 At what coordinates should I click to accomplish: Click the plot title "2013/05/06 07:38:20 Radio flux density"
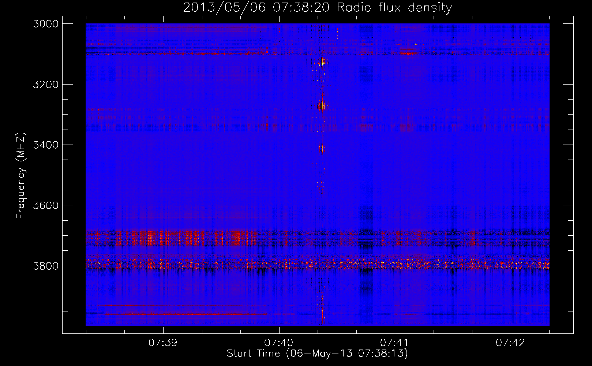317,8
